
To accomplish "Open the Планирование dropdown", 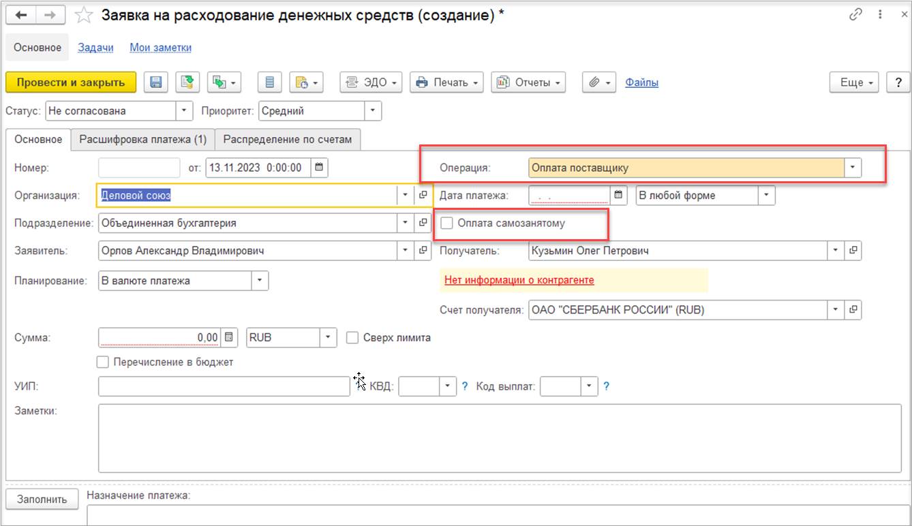I will tap(260, 281).
